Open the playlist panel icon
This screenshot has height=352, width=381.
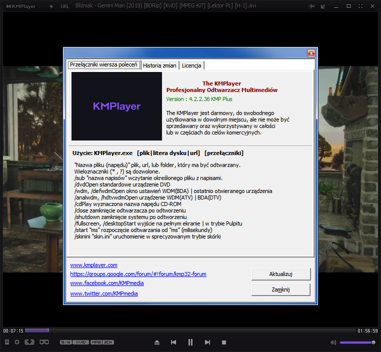tap(7, 342)
